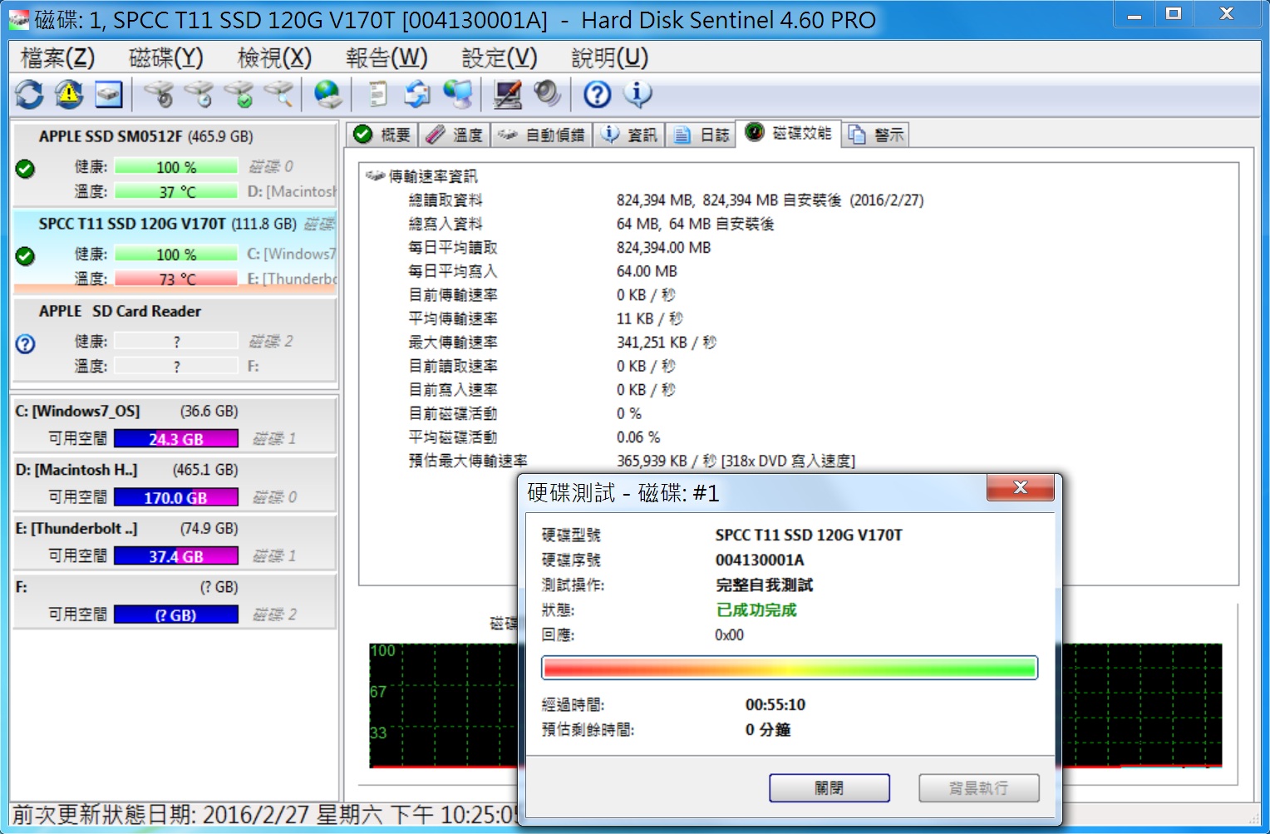
Task: Click the refresh disk status toolbar icon
Action: point(29,94)
